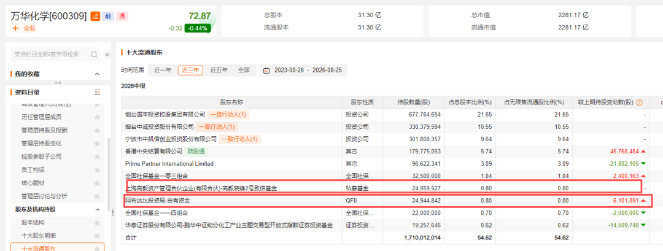Star the 历任管理层成员 item
This screenshot has height=251, width=663.
click(97, 117)
